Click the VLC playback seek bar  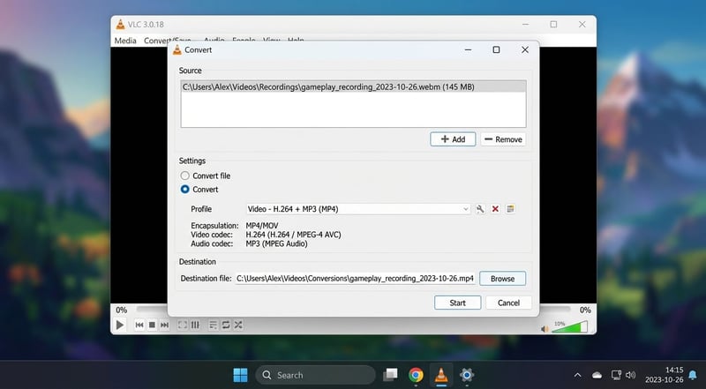pyautogui.click(x=353, y=310)
